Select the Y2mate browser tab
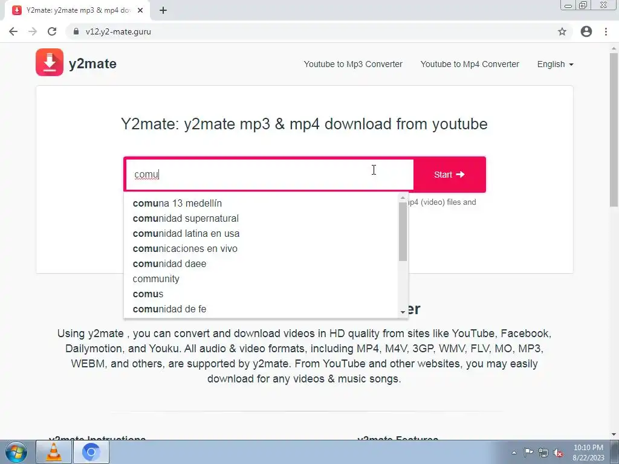The width and height of the screenshot is (619, 464). (x=77, y=11)
